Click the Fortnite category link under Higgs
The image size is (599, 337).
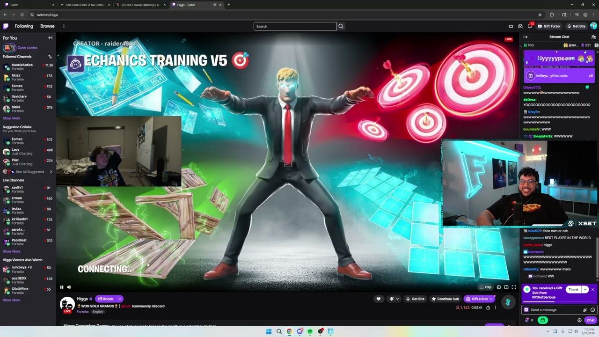point(83,312)
